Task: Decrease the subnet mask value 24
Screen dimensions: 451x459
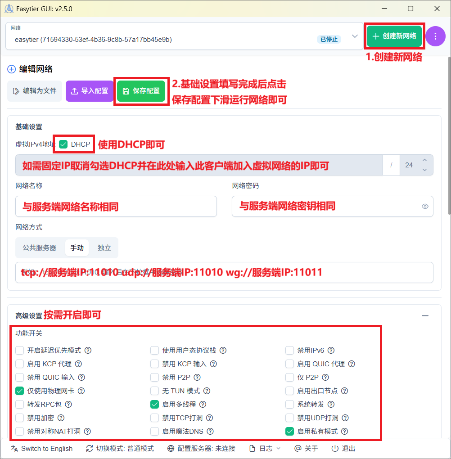Action: click(x=424, y=170)
